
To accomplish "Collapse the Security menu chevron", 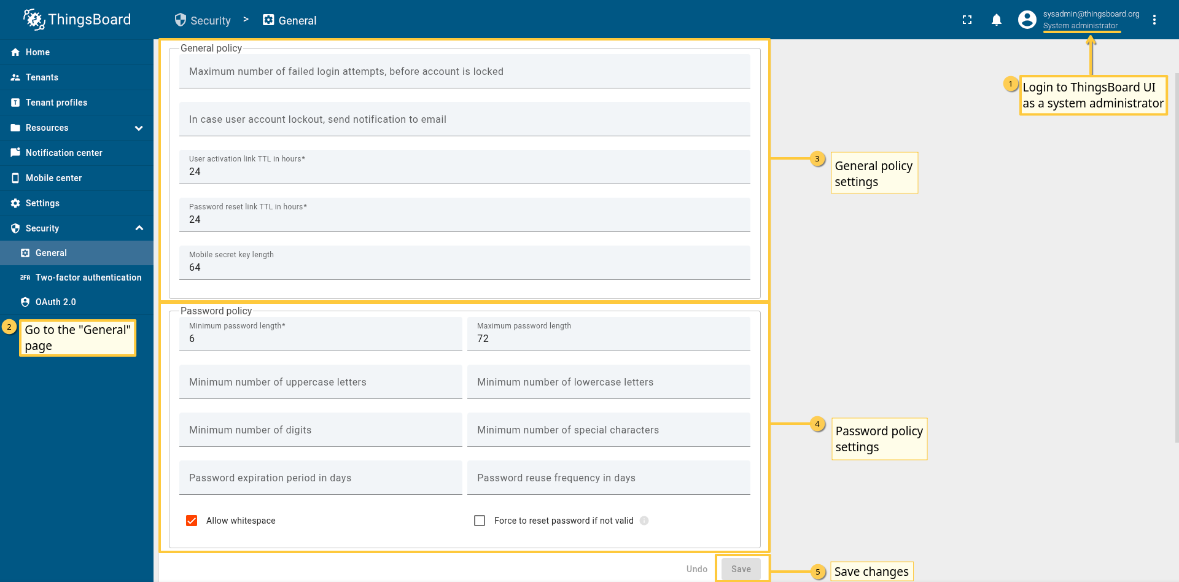I will [x=139, y=228].
